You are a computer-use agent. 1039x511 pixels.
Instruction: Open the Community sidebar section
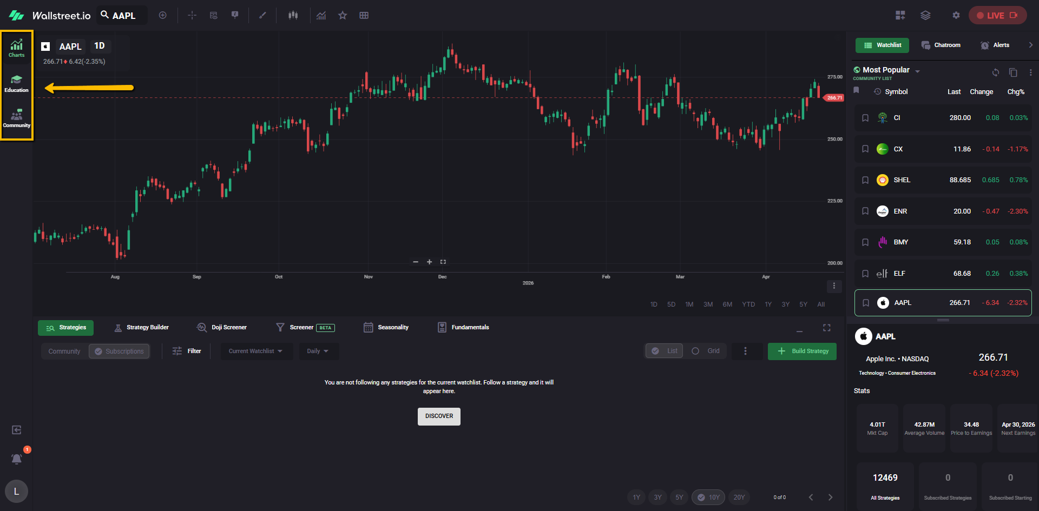tap(16, 118)
